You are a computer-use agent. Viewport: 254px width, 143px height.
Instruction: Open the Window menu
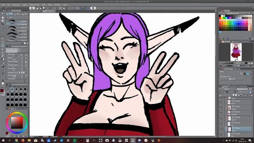pos(57,5)
